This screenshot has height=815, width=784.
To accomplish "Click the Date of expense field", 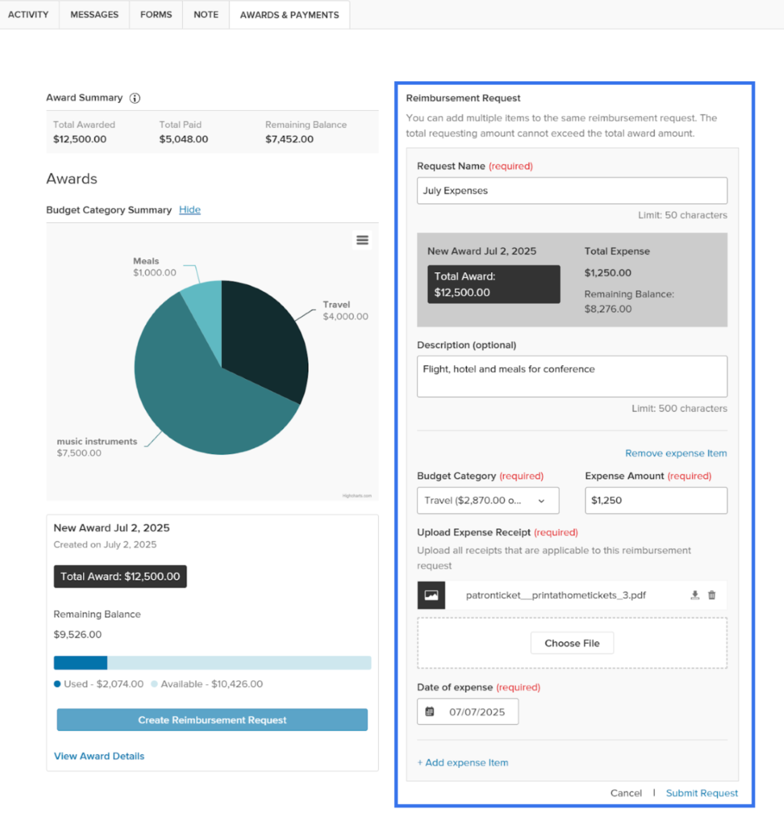I will [468, 711].
